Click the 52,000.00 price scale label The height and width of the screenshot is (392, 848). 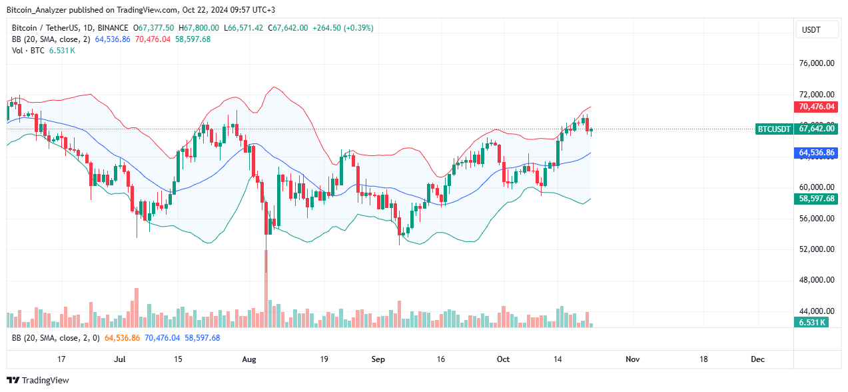(x=817, y=249)
